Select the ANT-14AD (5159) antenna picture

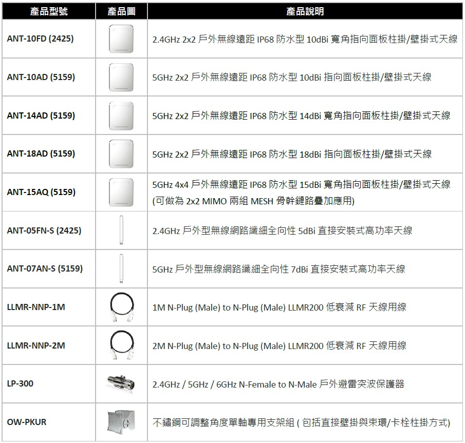(x=121, y=115)
